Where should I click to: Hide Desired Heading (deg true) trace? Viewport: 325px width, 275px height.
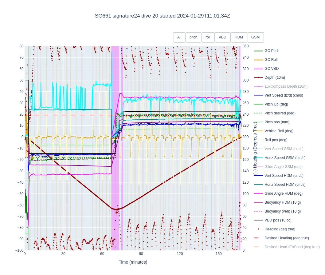pos(281,238)
